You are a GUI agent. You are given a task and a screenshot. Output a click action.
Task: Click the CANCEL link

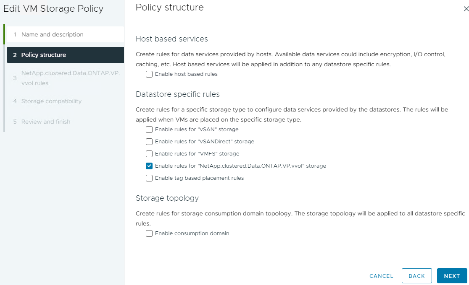point(381,276)
